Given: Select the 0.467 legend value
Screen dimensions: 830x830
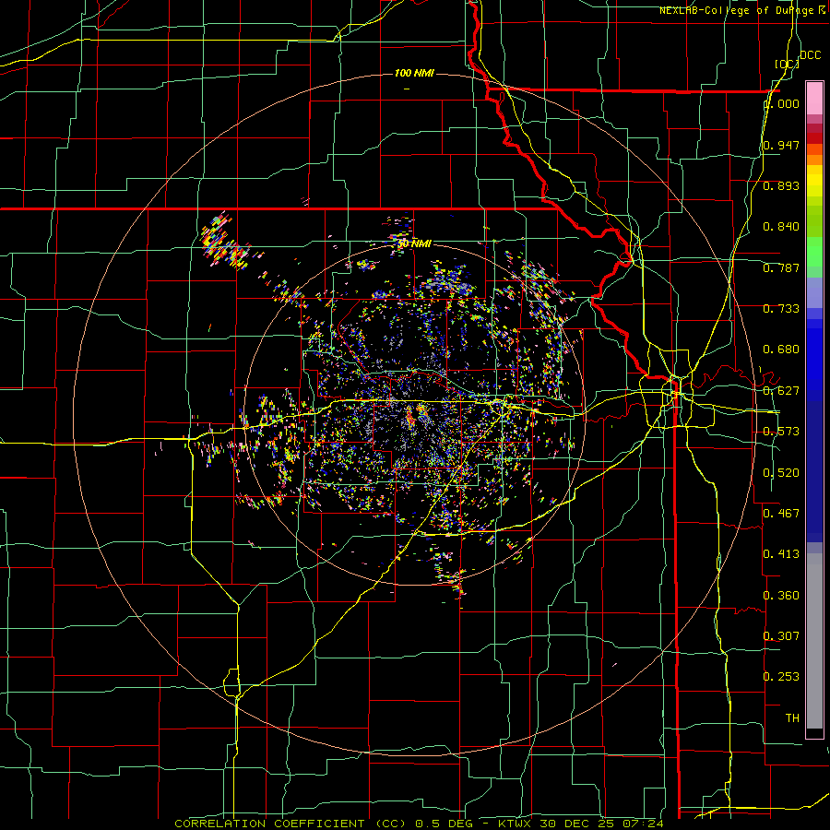Looking at the screenshot, I should pos(781,514).
